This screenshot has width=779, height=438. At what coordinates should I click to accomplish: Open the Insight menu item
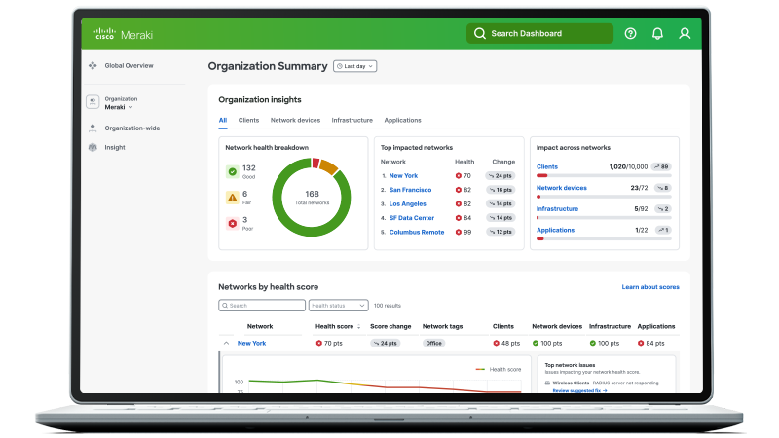(x=115, y=148)
